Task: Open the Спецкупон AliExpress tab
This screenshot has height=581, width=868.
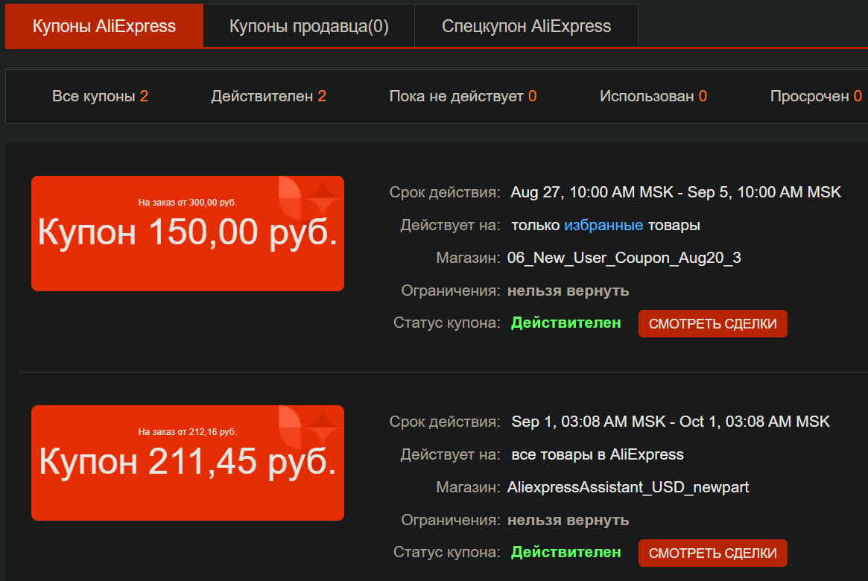Action: point(526,26)
